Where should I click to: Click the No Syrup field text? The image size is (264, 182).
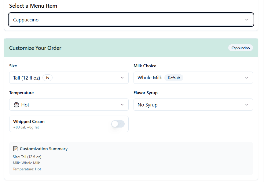[x=147, y=105]
